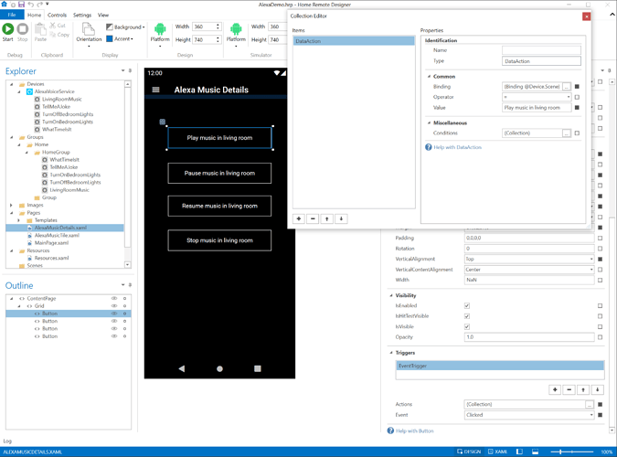Collapse the Devices tree node
Viewport: 617px width, 457px height.
click(11, 84)
